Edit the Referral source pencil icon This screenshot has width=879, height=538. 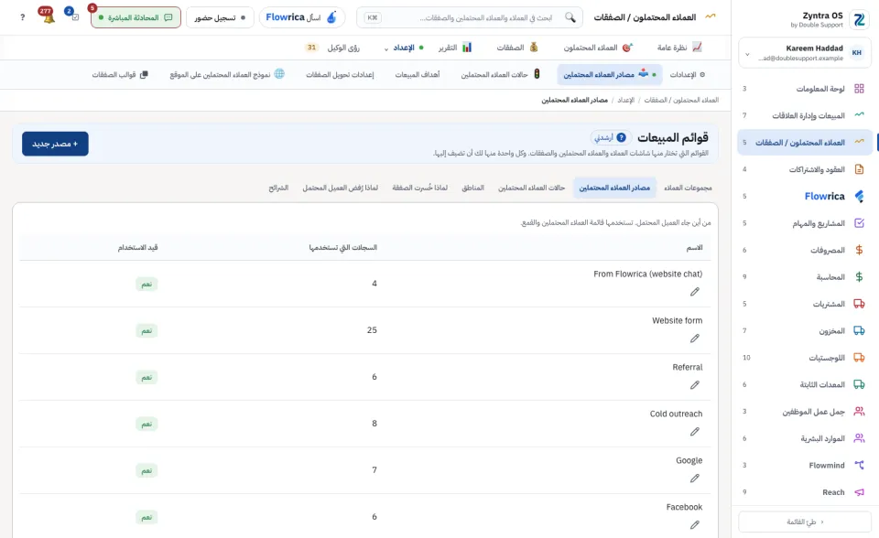[695, 384]
